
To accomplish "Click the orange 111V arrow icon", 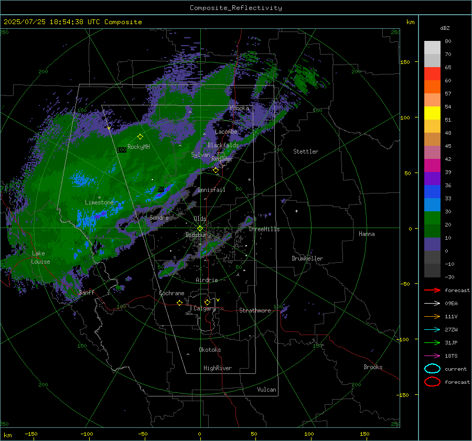I will pyautogui.click(x=432, y=316).
